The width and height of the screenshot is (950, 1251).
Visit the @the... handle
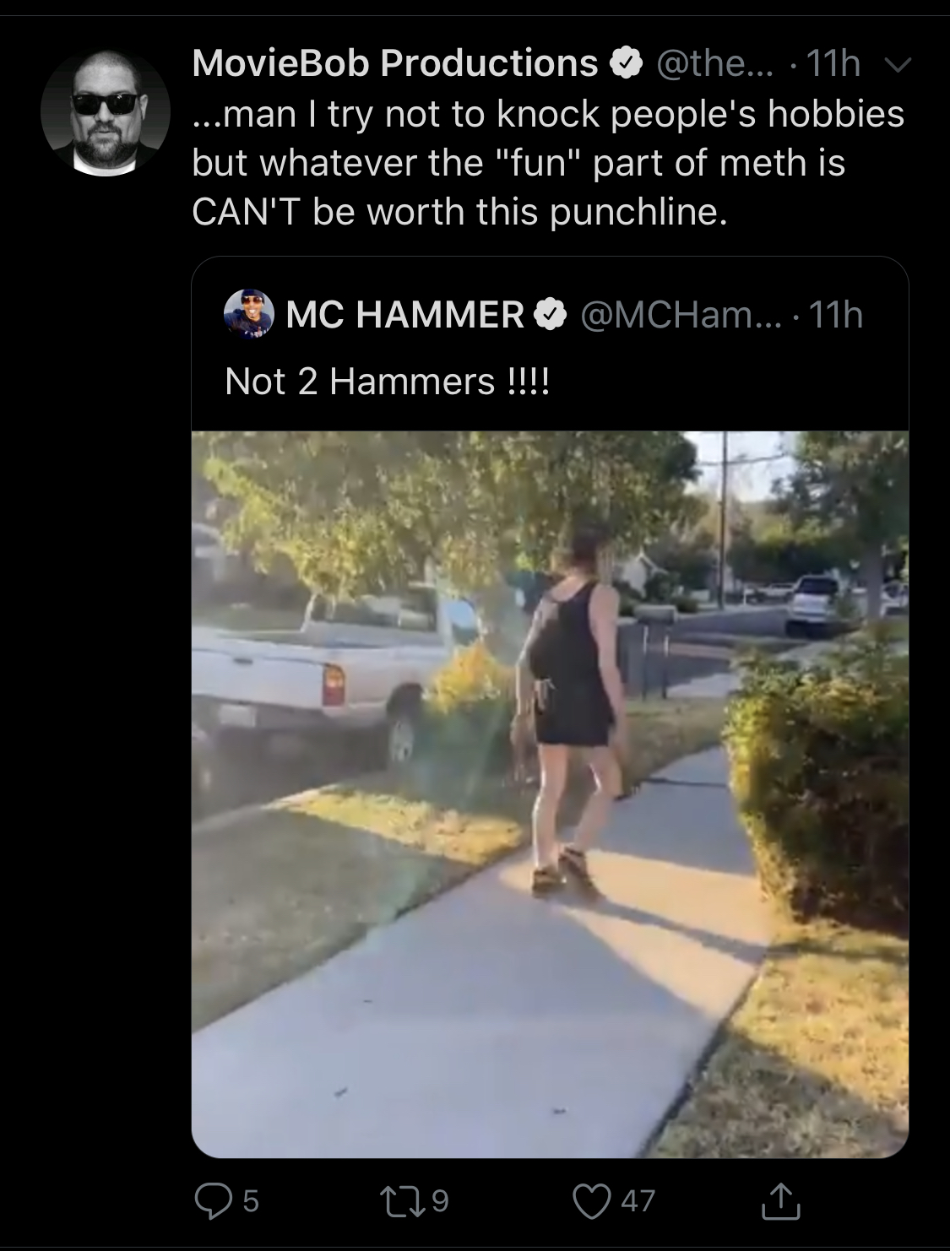[x=714, y=64]
